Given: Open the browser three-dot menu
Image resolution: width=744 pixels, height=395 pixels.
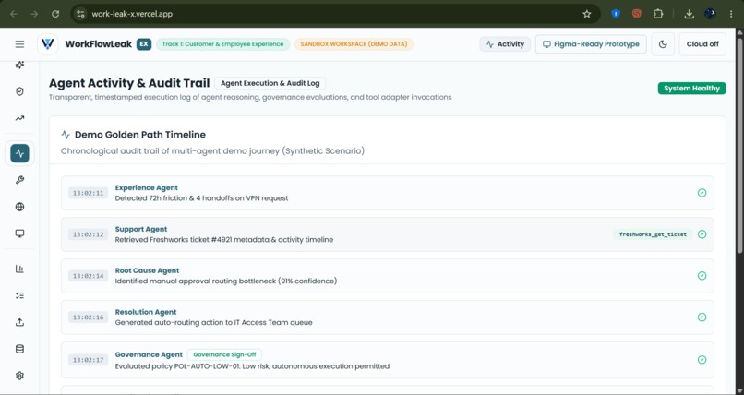Looking at the screenshot, I should point(731,14).
